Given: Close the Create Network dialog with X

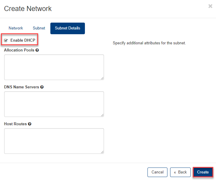Looking at the screenshot, I should click(210, 6).
